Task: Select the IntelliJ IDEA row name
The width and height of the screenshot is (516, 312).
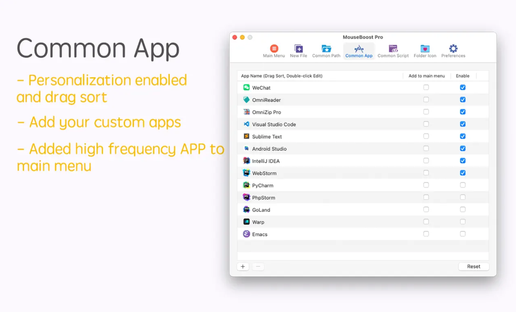Action: pyautogui.click(x=266, y=161)
